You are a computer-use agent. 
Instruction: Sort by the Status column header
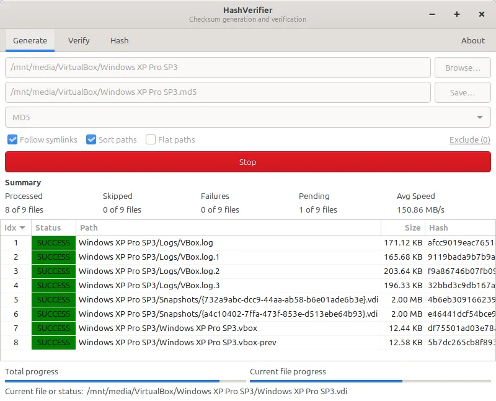(x=53, y=227)
